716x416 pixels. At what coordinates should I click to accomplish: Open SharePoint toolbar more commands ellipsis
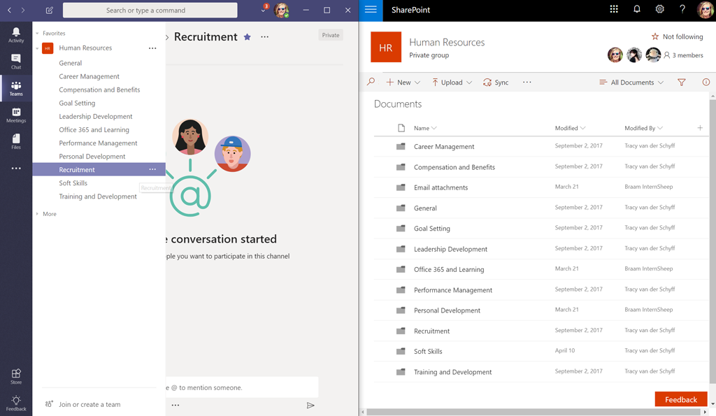(527, 83)
